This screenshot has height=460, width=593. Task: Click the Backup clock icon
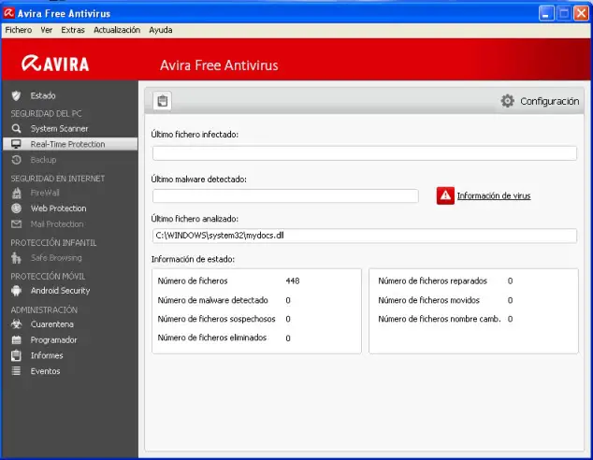16,160
